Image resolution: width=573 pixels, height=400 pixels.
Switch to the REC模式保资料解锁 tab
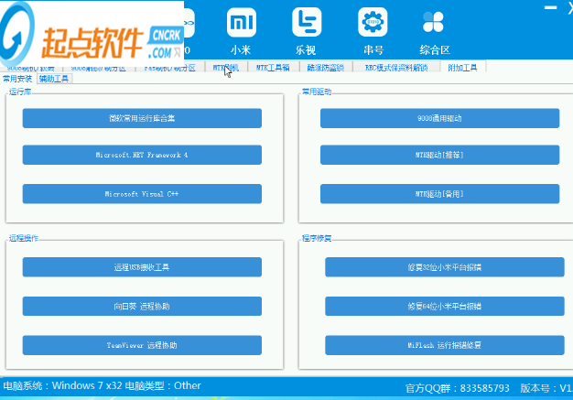pyautogui.click(x=396, y=67)
